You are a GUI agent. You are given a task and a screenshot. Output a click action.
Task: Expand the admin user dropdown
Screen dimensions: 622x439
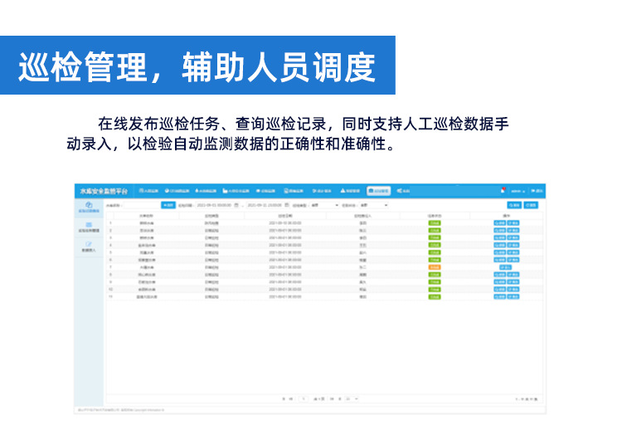tap(518, 191)
